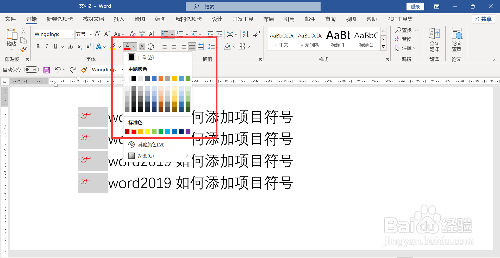Expand the font color dropdown arrow

click(x=134, y=47)
